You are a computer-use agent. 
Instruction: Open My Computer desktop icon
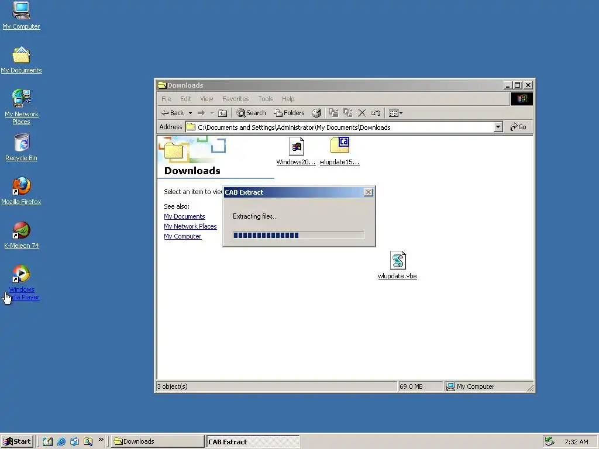pos(21,15)
